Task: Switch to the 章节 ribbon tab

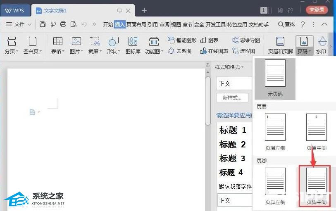Action: [x=188, y=24]
